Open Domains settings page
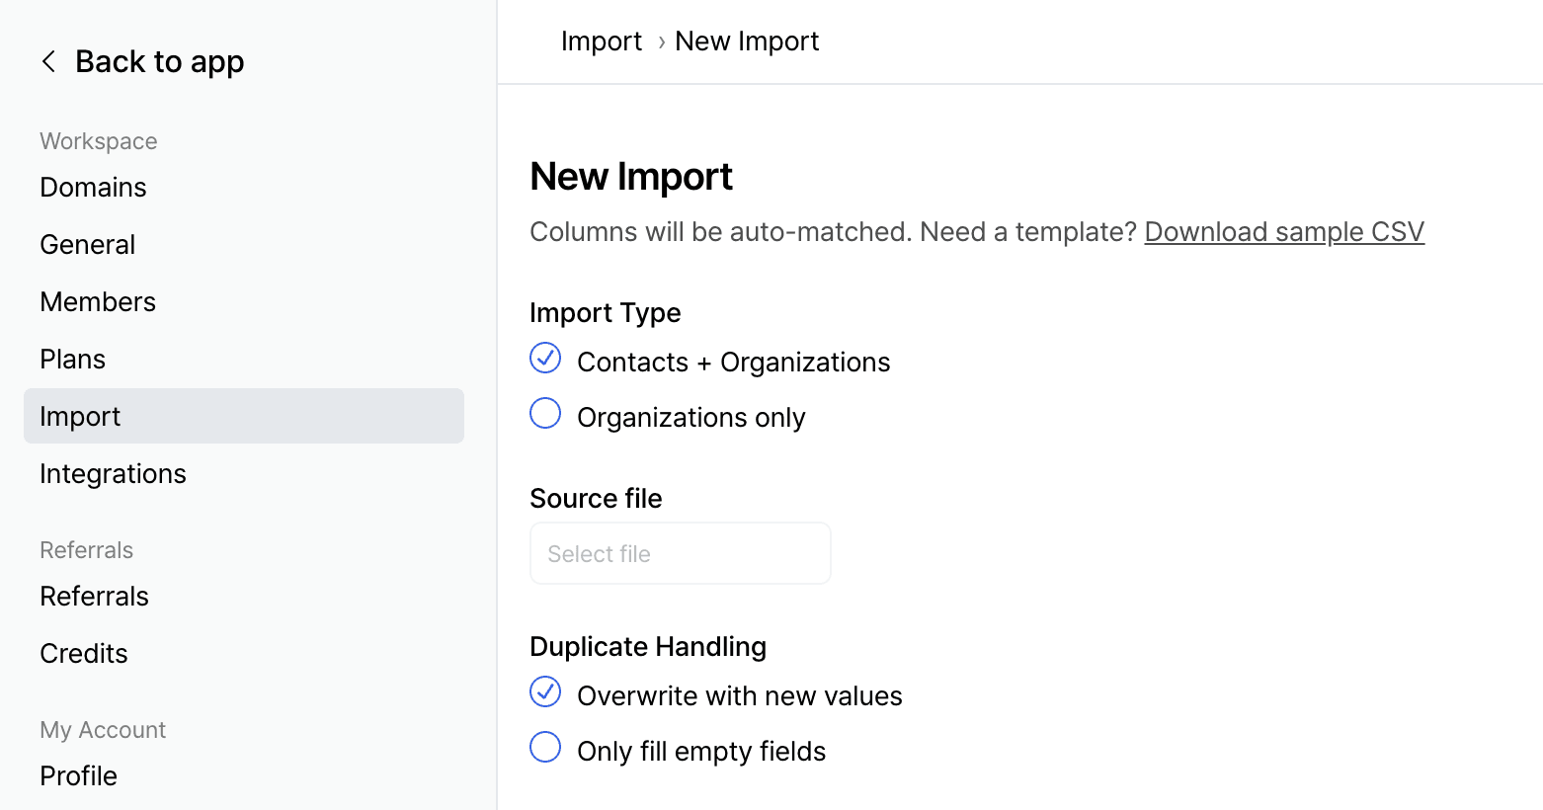 point(93,188)
